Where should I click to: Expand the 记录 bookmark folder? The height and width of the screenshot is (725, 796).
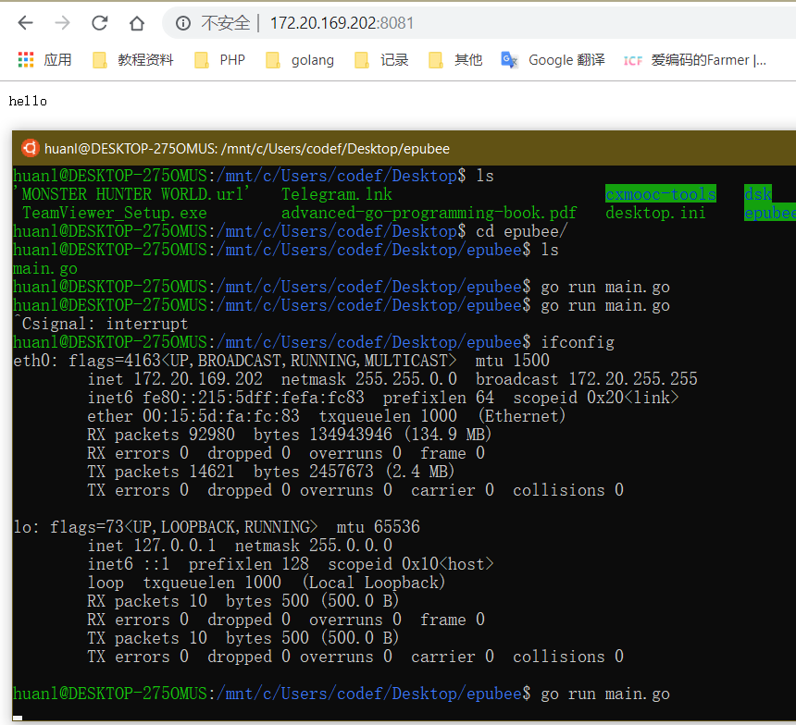click(x=382, y=60)
